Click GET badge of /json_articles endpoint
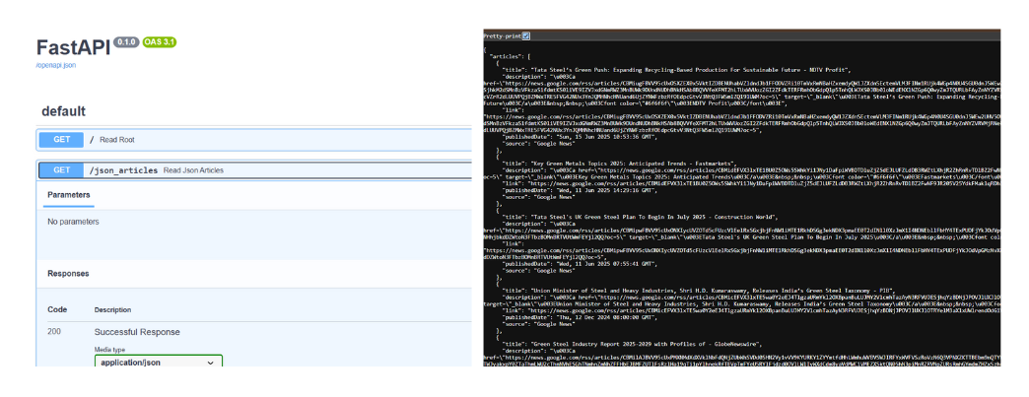 (61, 170)
